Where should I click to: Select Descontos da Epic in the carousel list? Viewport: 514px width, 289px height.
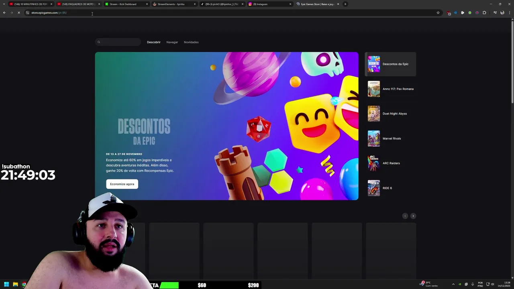tap(390, 64)
